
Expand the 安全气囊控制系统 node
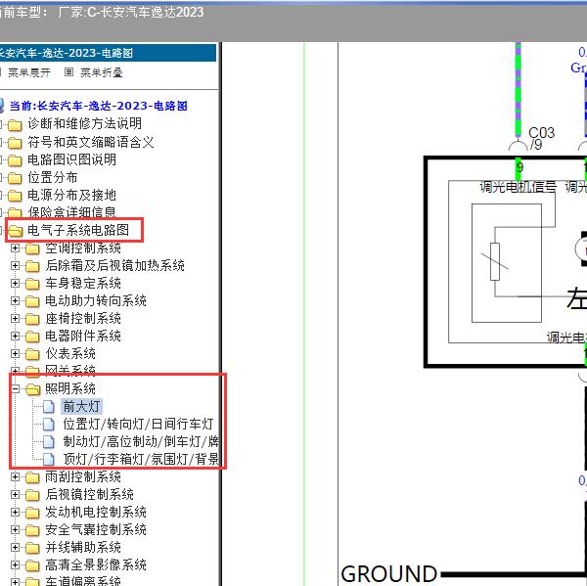(15, 529)
